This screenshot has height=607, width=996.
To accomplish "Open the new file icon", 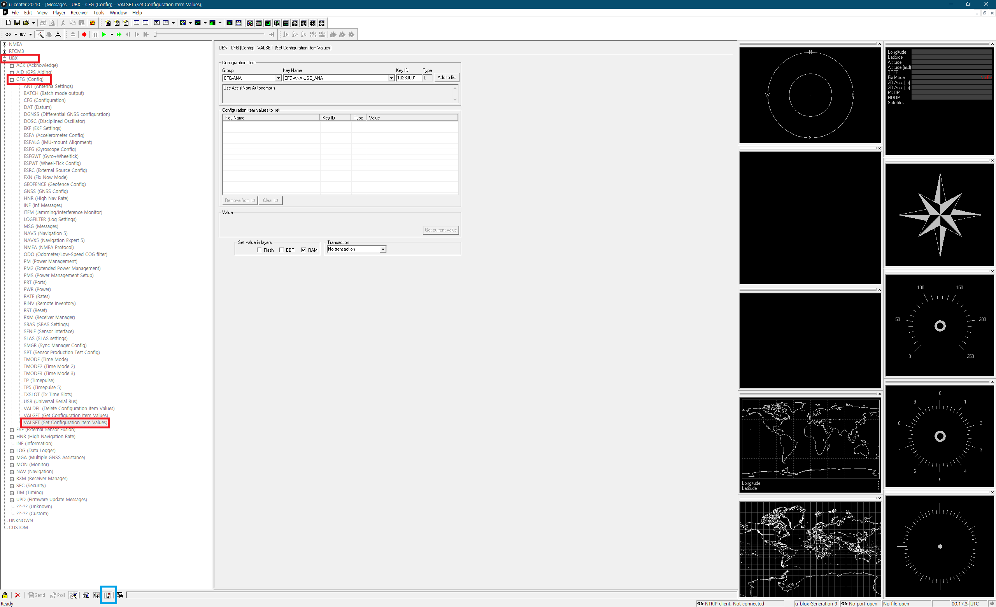I will tap(8, 23).
